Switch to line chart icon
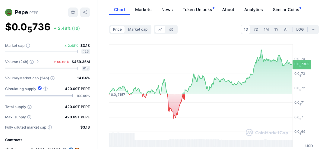 coord(160,29)
